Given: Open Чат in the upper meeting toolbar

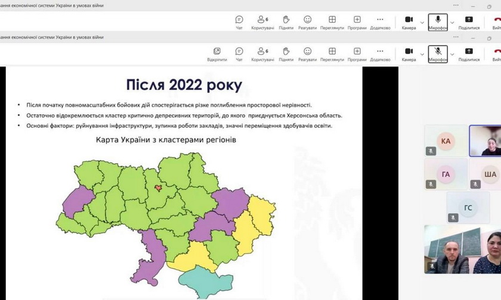Looking at the screenshot, I should coord(239,22).
